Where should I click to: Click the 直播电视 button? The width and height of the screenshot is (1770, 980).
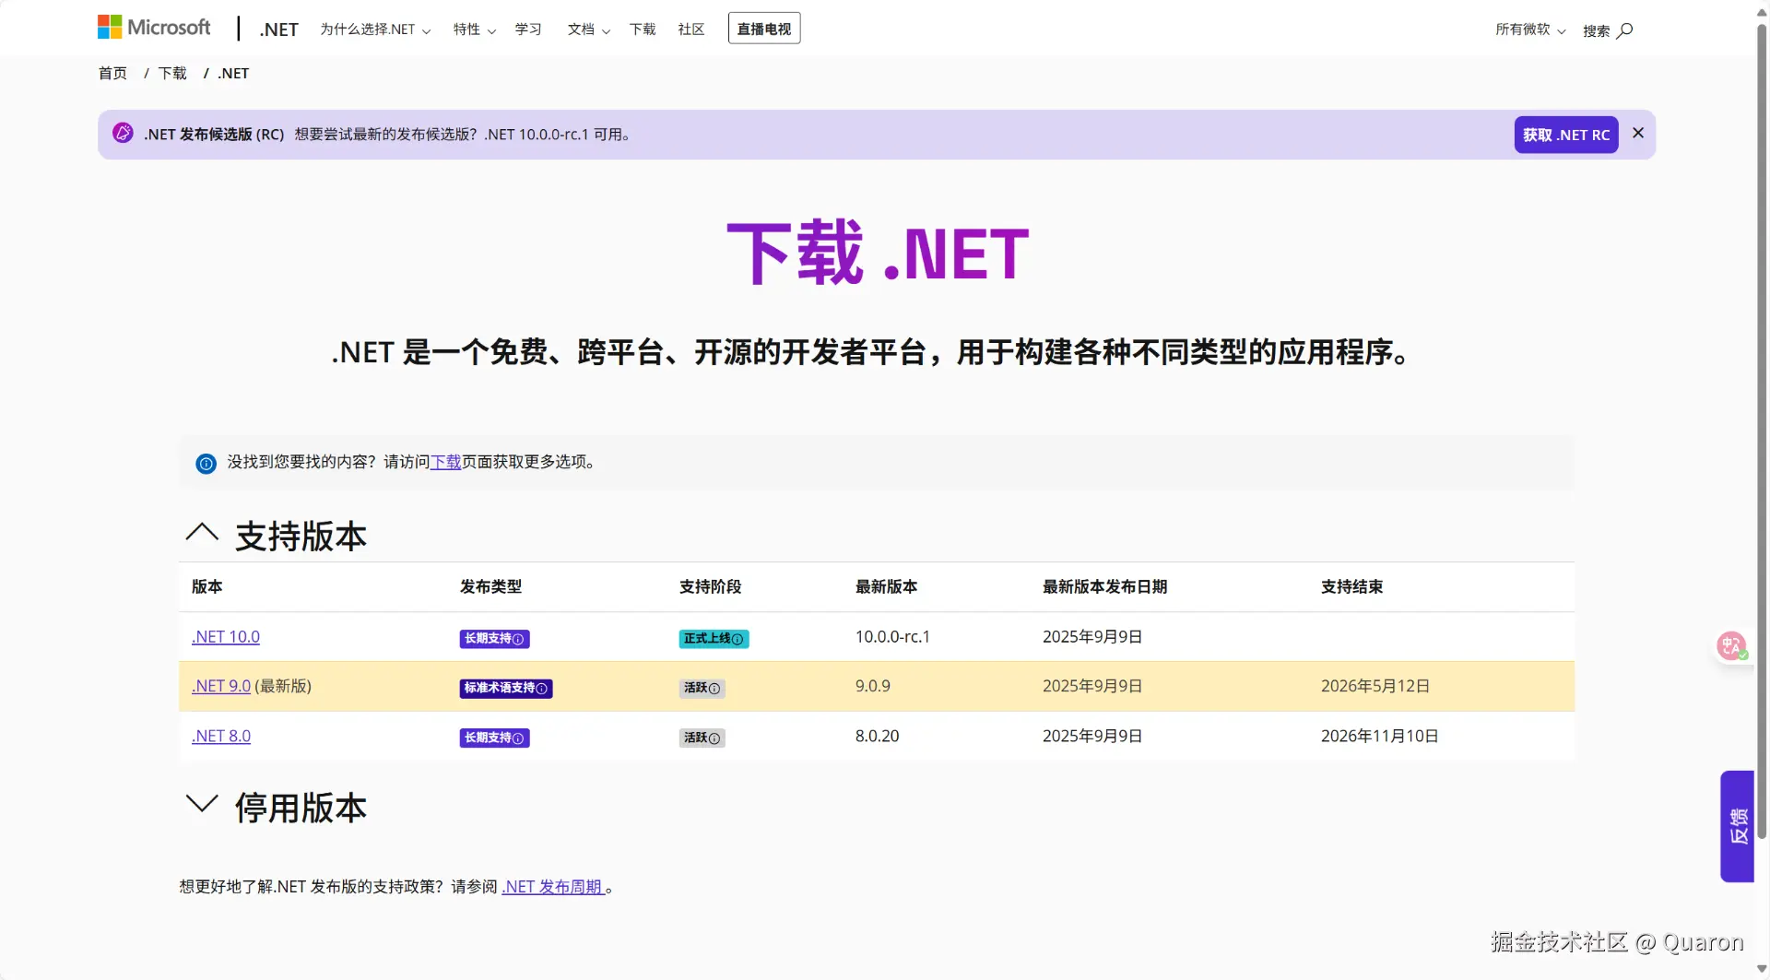764,29
